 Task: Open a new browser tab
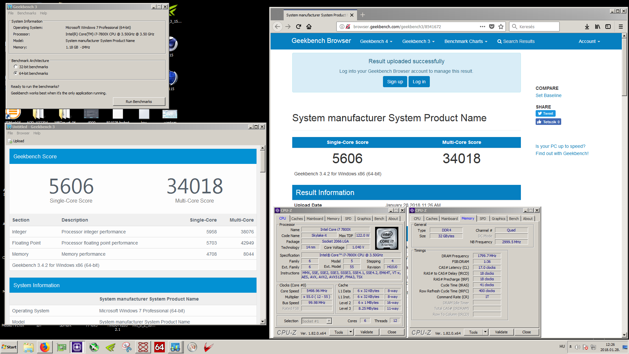[363, 15]
